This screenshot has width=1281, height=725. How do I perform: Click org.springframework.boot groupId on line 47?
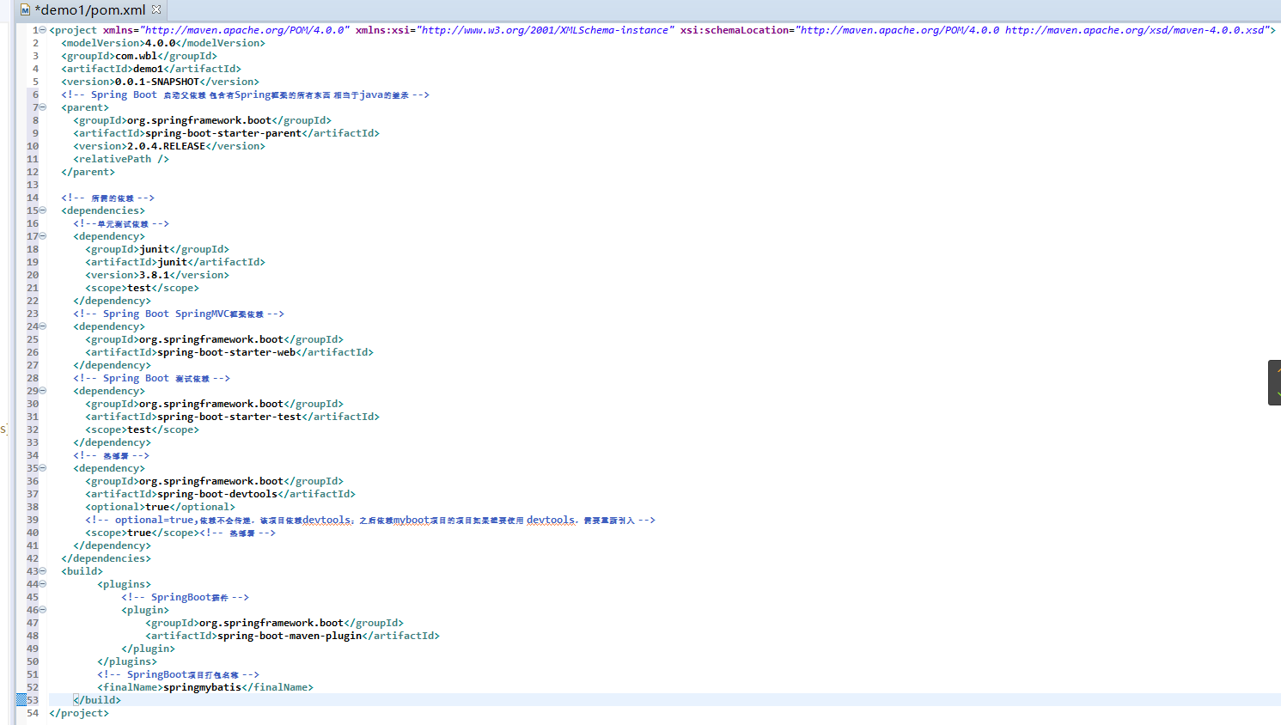coord(271,623)
